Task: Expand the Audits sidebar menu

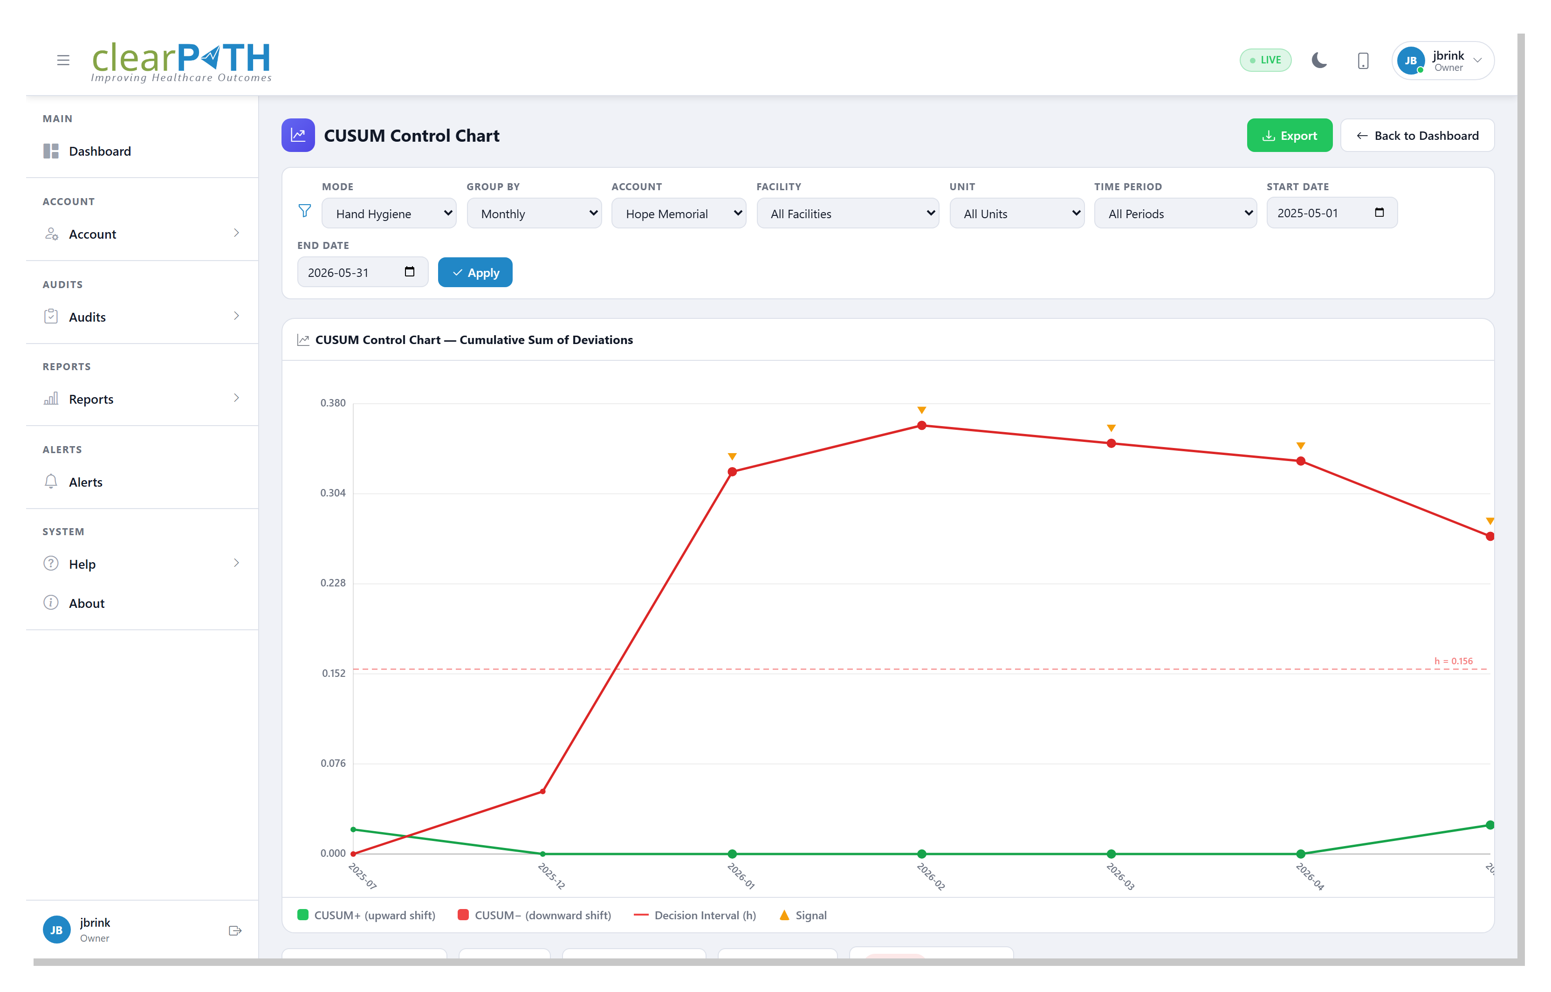Action: point(142,317)
